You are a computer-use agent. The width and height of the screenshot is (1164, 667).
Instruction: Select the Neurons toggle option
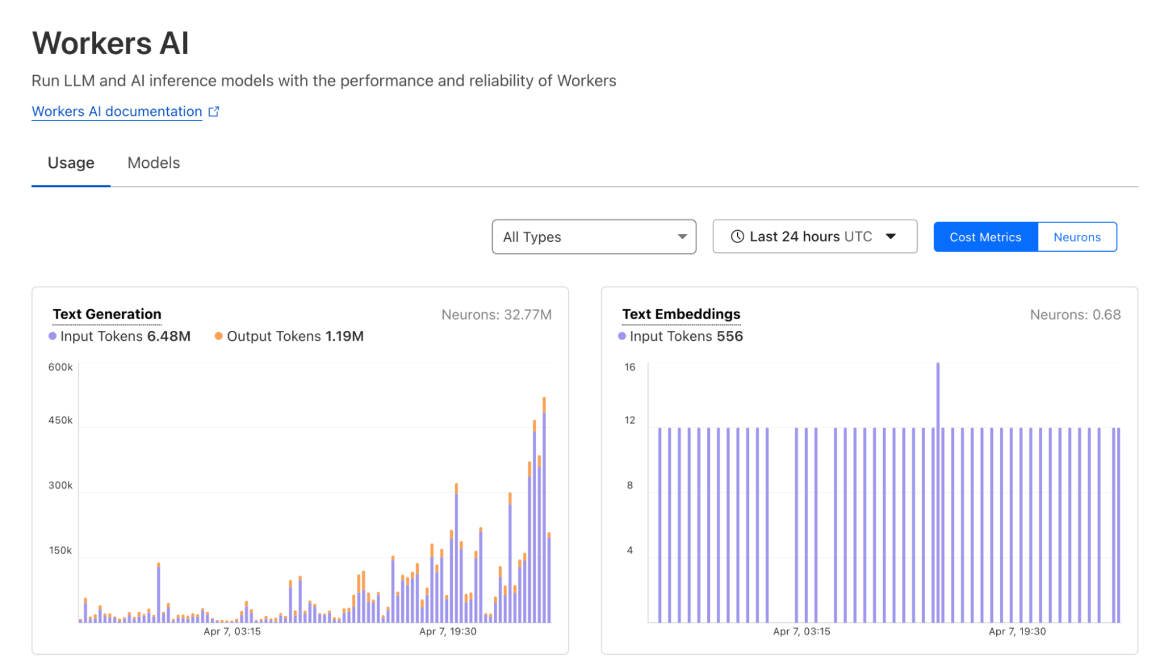[1077, 237]
